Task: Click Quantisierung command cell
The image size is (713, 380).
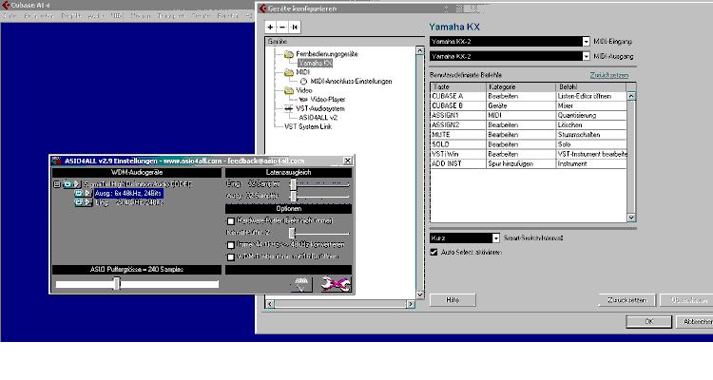Action: click(591, 116)
